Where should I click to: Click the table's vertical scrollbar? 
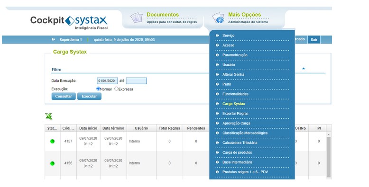pyautogui.click(x=329, y=155)
